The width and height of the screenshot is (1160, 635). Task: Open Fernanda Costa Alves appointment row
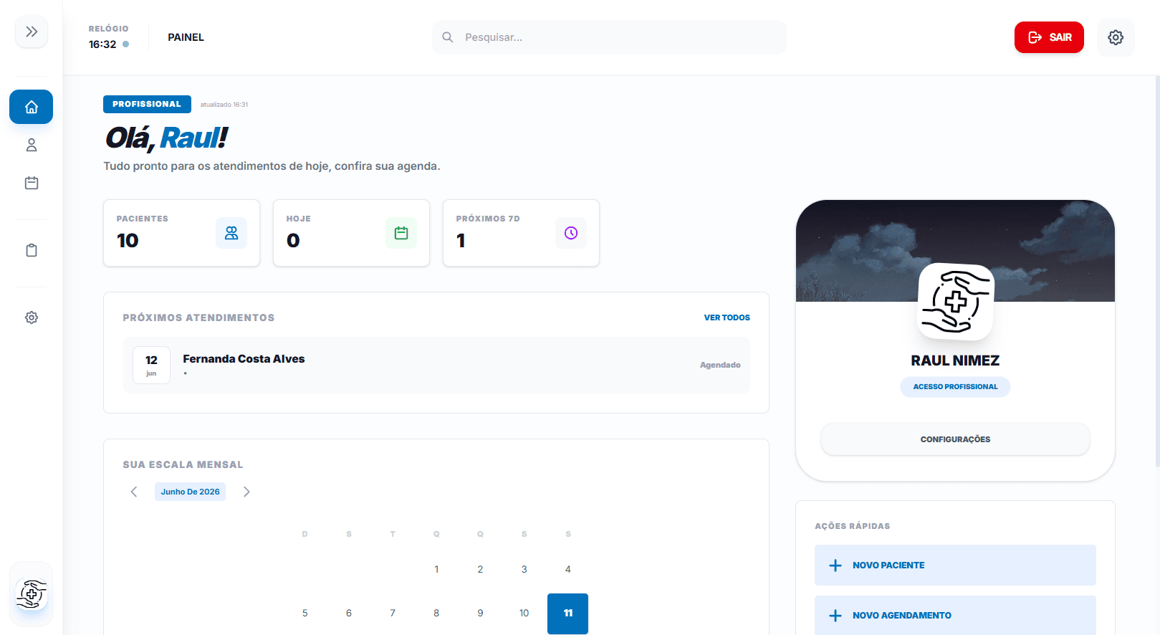pyautogui.click(x=436, y=366)
